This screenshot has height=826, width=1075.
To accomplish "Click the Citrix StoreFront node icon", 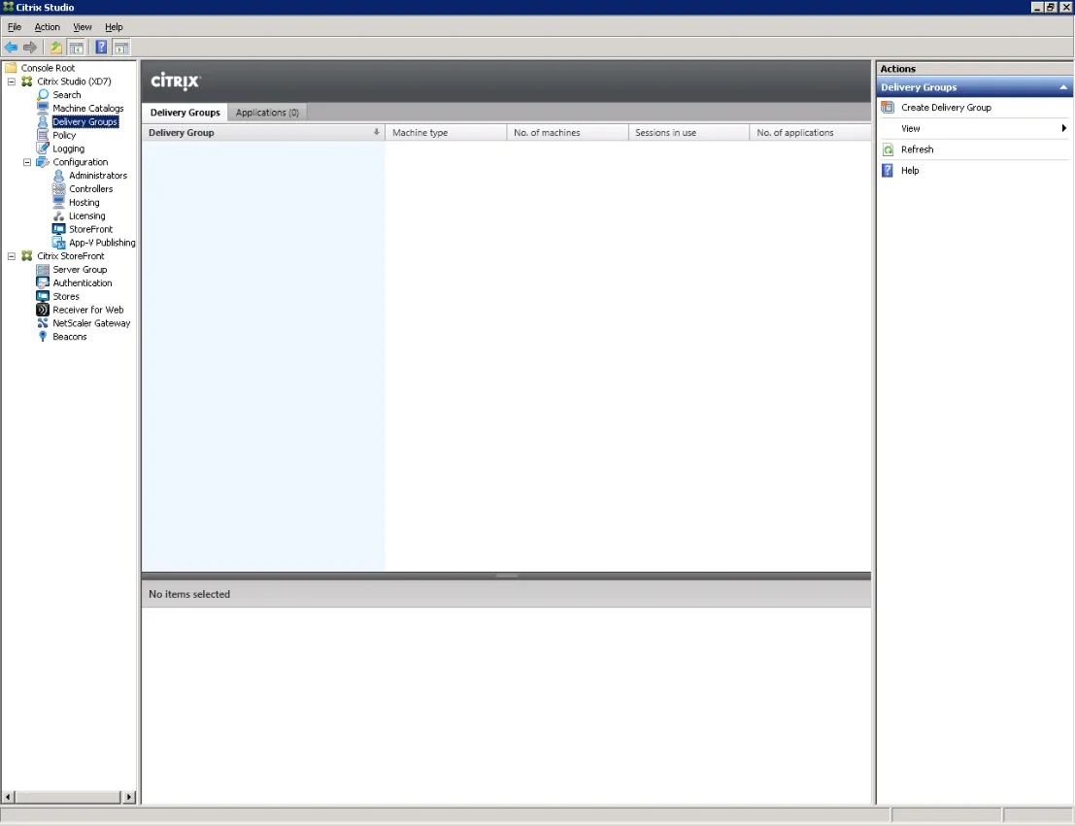I will click(27, 255).
